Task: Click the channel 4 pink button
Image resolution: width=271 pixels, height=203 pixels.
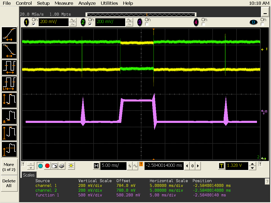Action: pos(196,22)
